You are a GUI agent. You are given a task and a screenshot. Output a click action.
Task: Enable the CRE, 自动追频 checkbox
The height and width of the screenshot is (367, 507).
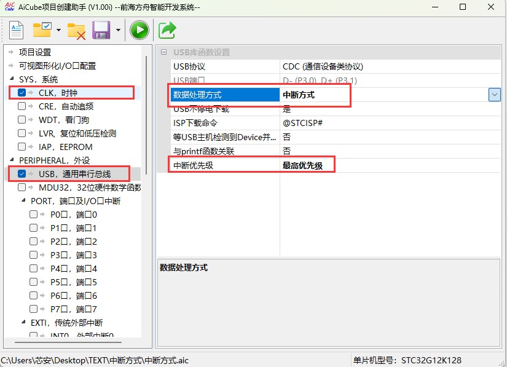pyautogui.click(x=22, y=106)
